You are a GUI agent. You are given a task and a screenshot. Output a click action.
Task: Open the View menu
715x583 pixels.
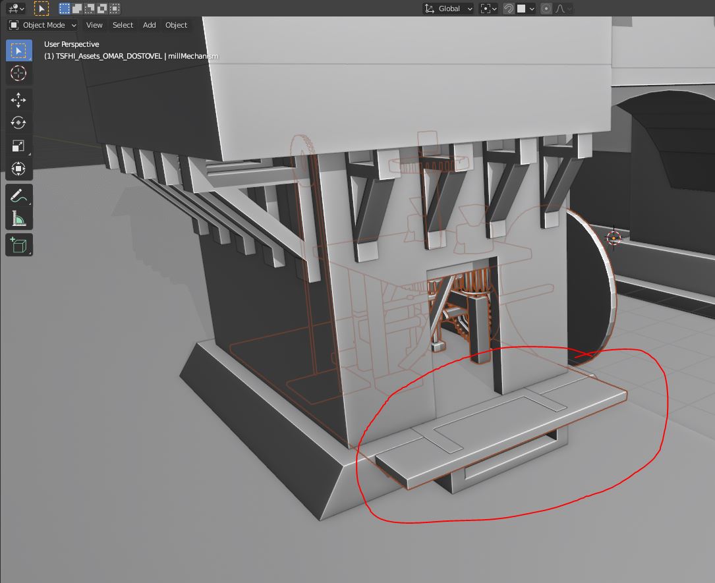coord(94,25)
